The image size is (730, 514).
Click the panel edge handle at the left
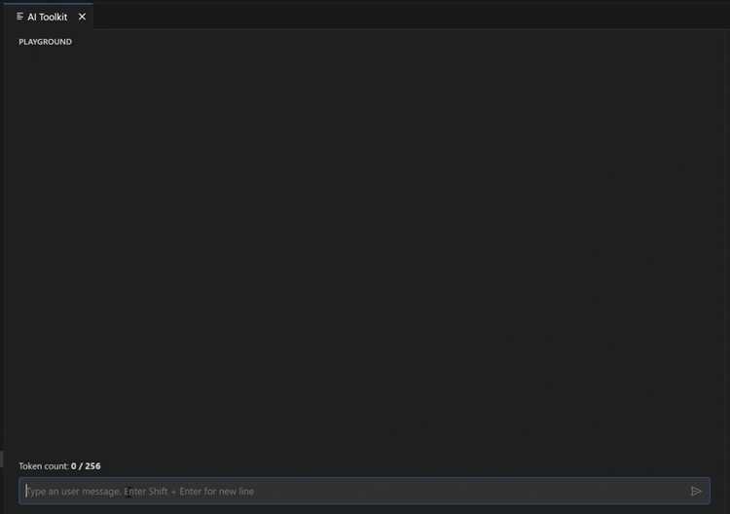pos(1,459)
